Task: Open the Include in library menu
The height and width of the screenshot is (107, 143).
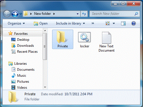Action: (70, 23)
